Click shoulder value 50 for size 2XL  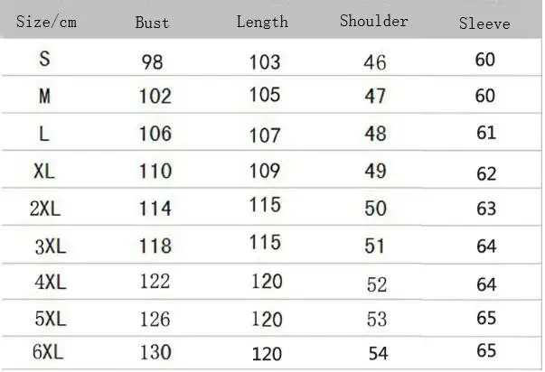click(375, 209)
